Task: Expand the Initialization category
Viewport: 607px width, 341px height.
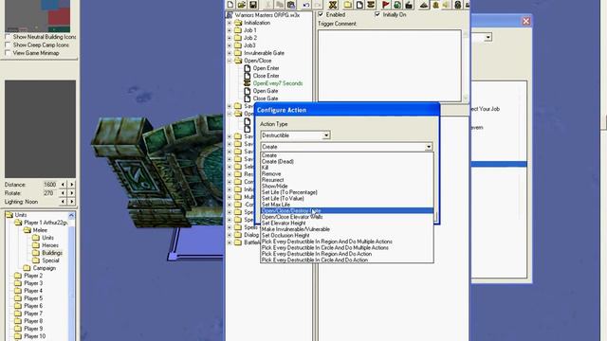Action: (230, 23)
